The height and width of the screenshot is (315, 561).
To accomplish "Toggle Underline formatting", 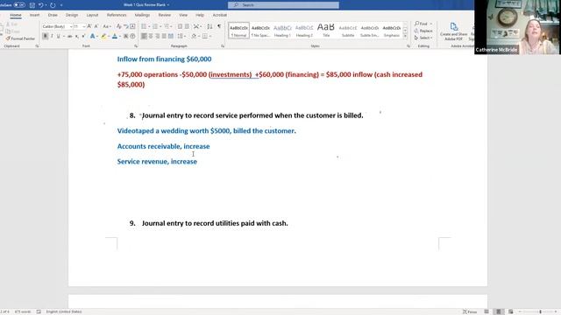I will pyautogui.click(x=59, y=36).
